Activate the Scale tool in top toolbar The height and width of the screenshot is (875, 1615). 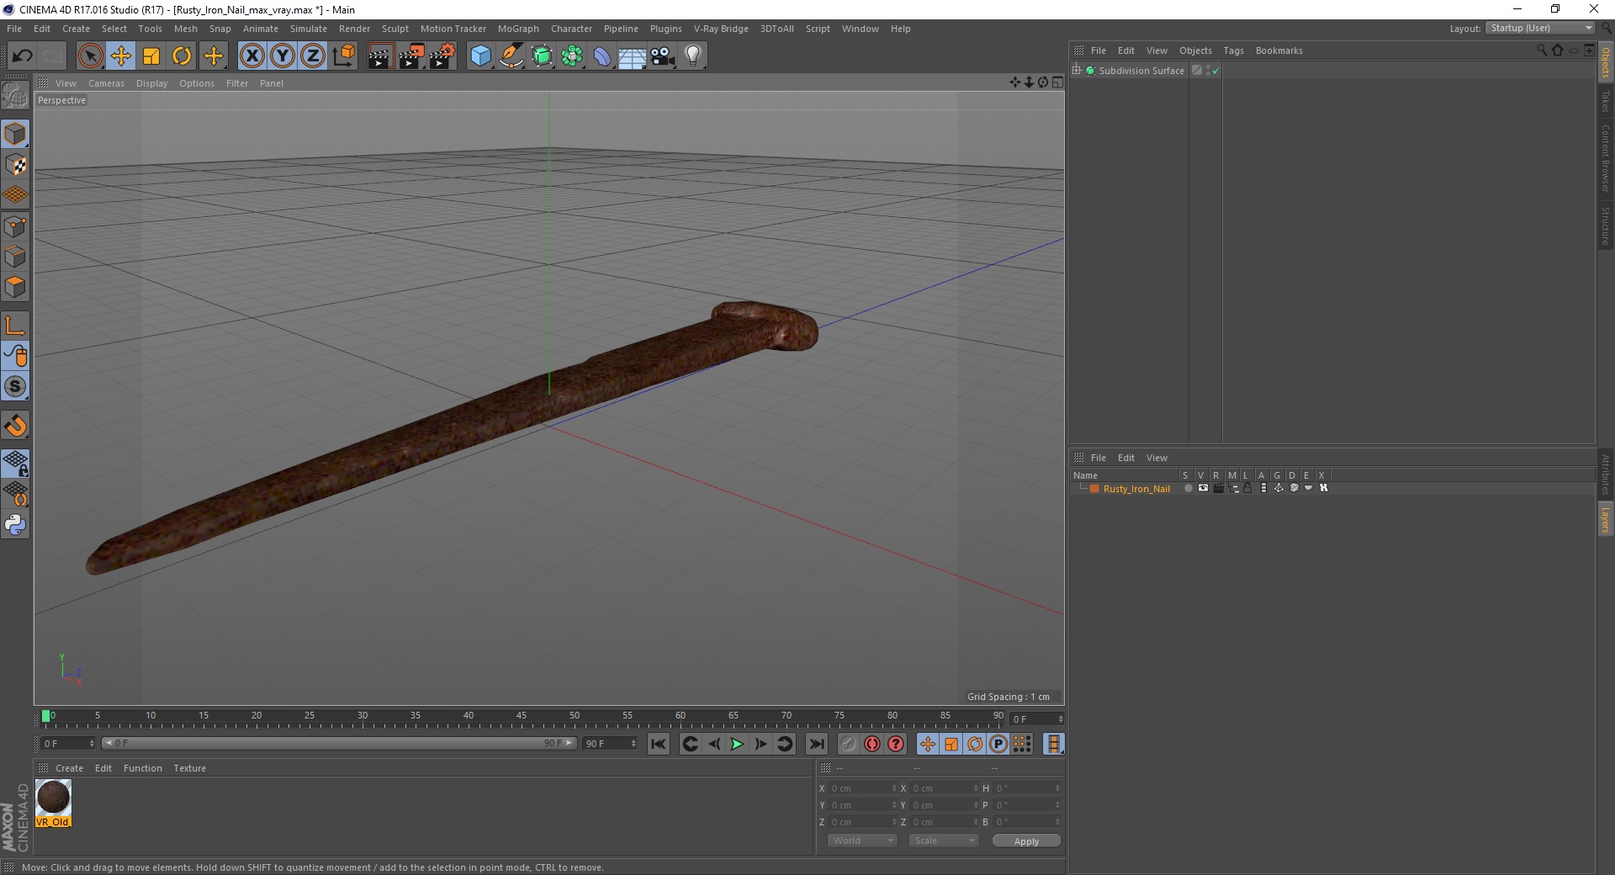pos(151,56)
